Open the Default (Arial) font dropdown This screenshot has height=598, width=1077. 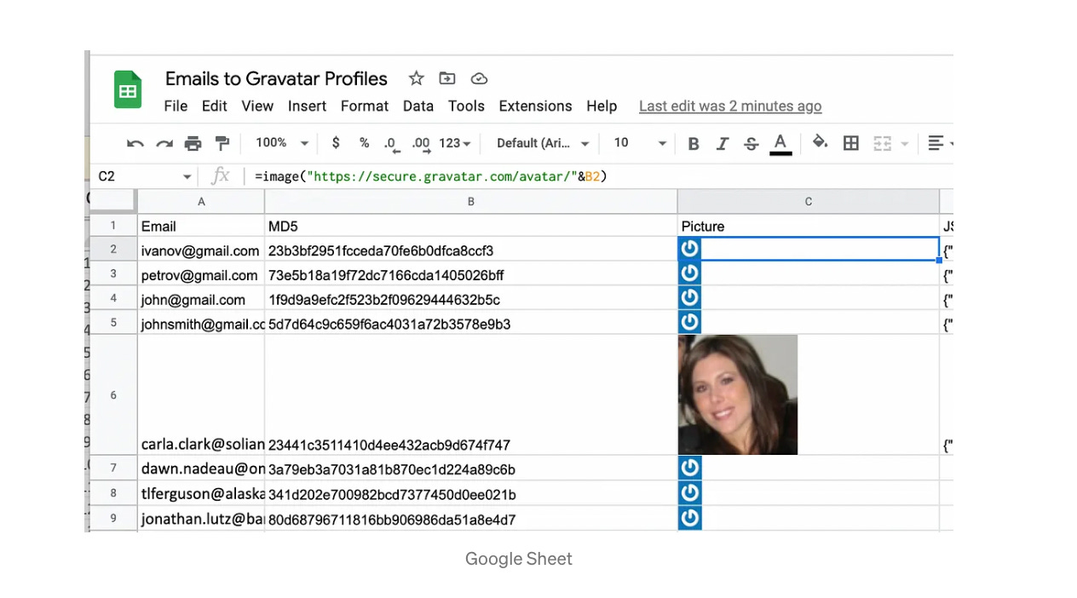pyautogui.click(x=543, y=143)
